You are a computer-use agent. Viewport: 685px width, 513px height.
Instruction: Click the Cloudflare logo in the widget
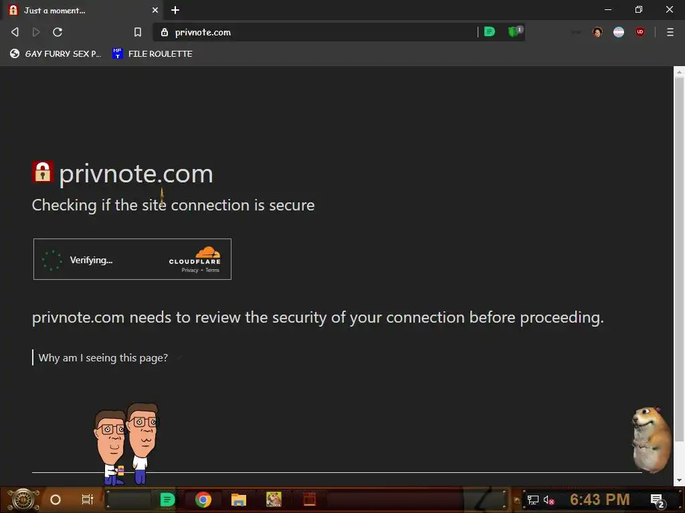pyautogui.click(x=195, y=256)
